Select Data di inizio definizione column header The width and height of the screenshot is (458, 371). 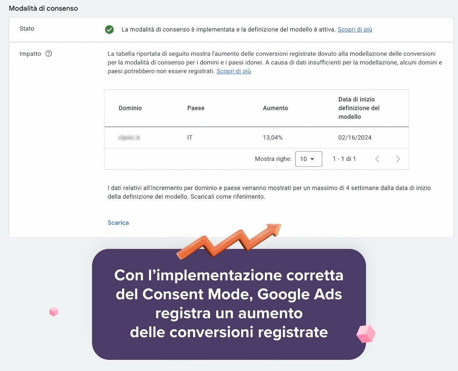(x=359, y=108)
